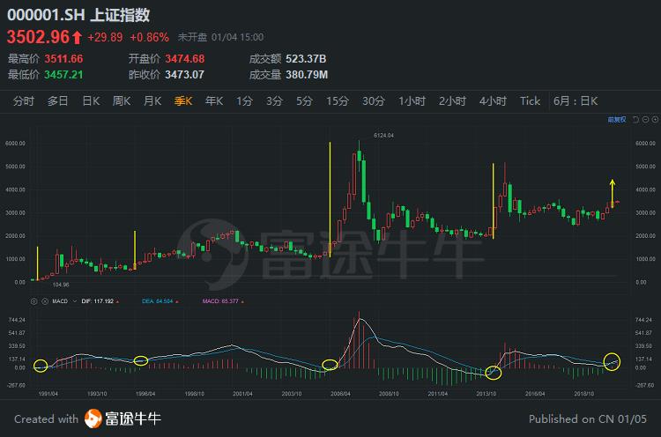Select the 分时 intraday tab
This screenshot has width=661, height=437.
coord(24,100)
